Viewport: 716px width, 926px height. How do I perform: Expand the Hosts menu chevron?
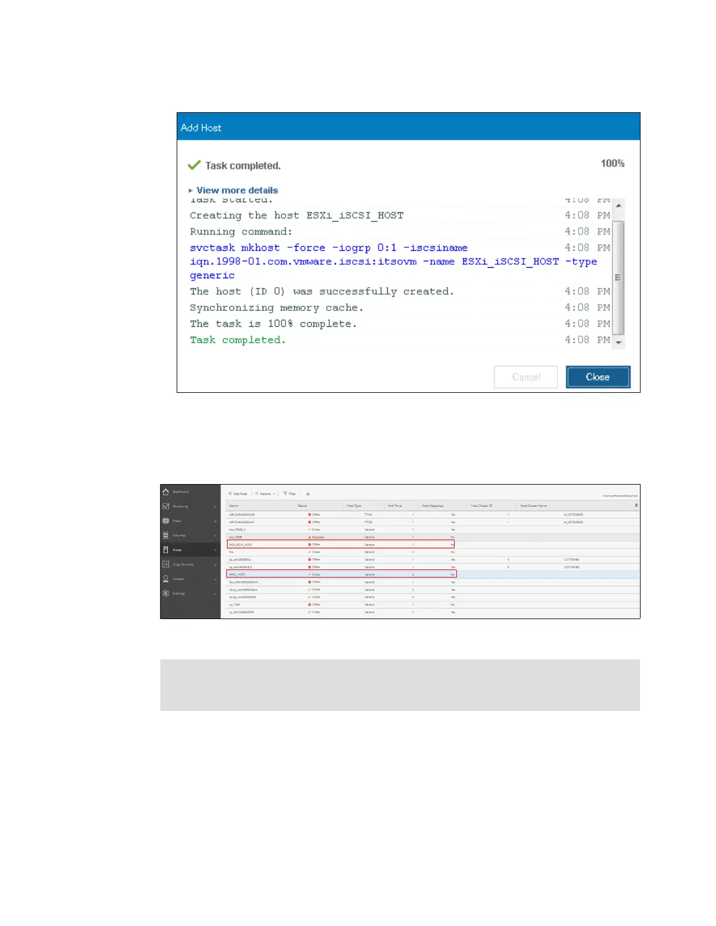pyautogui.click(x=215, y=550)
